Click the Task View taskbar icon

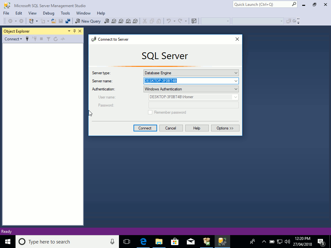click(127, 242)
